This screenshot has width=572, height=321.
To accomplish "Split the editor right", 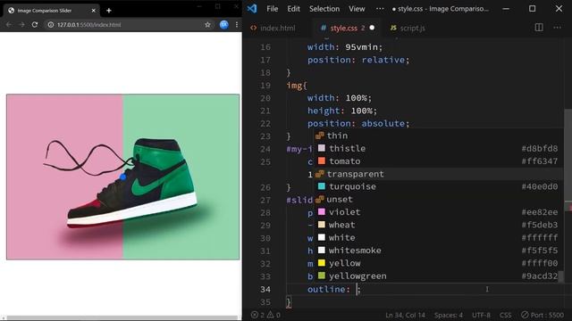I will [x=539, y=28].
